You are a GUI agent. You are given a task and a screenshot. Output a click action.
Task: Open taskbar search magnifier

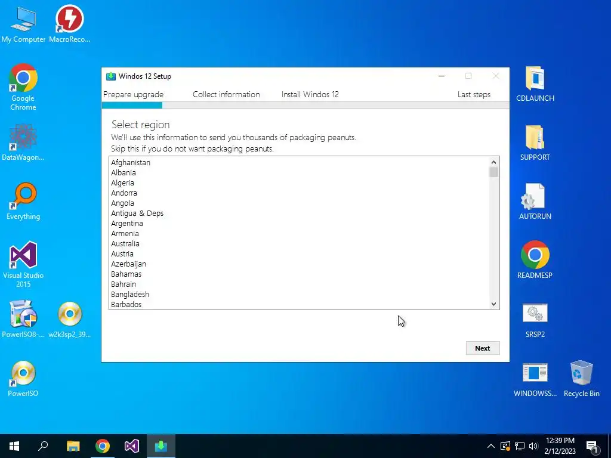pyautogui.click(x=43, y=446)
